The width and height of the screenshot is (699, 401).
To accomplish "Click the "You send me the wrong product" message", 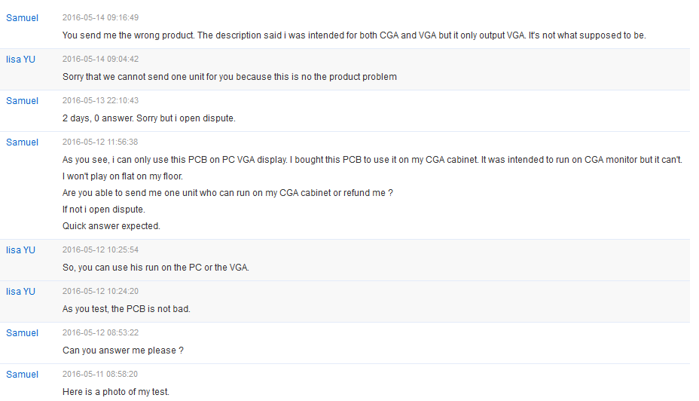I will coord(354,35).
